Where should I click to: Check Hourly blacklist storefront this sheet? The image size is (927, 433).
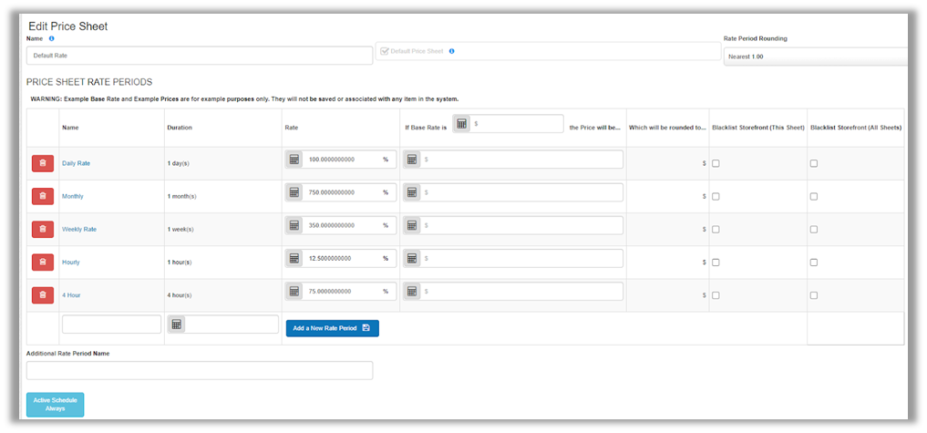pos(716,262)
